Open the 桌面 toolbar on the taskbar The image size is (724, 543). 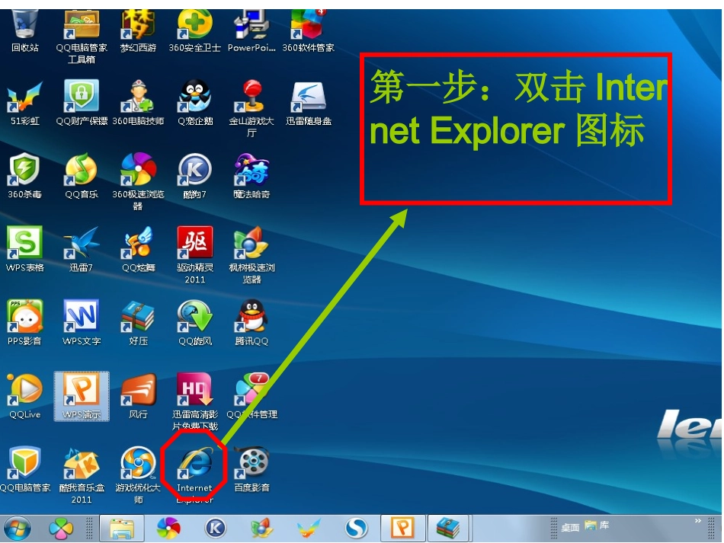pos(570,527)
